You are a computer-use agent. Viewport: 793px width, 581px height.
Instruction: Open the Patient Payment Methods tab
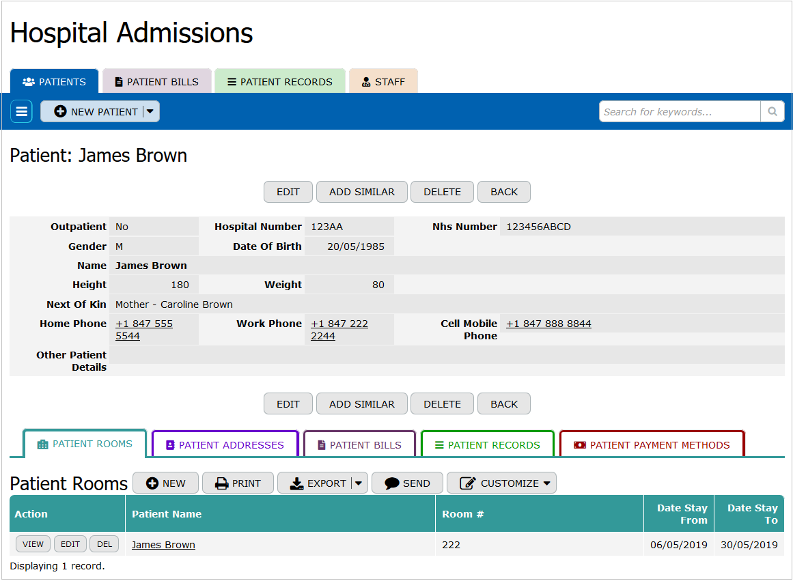click(652, 445)
